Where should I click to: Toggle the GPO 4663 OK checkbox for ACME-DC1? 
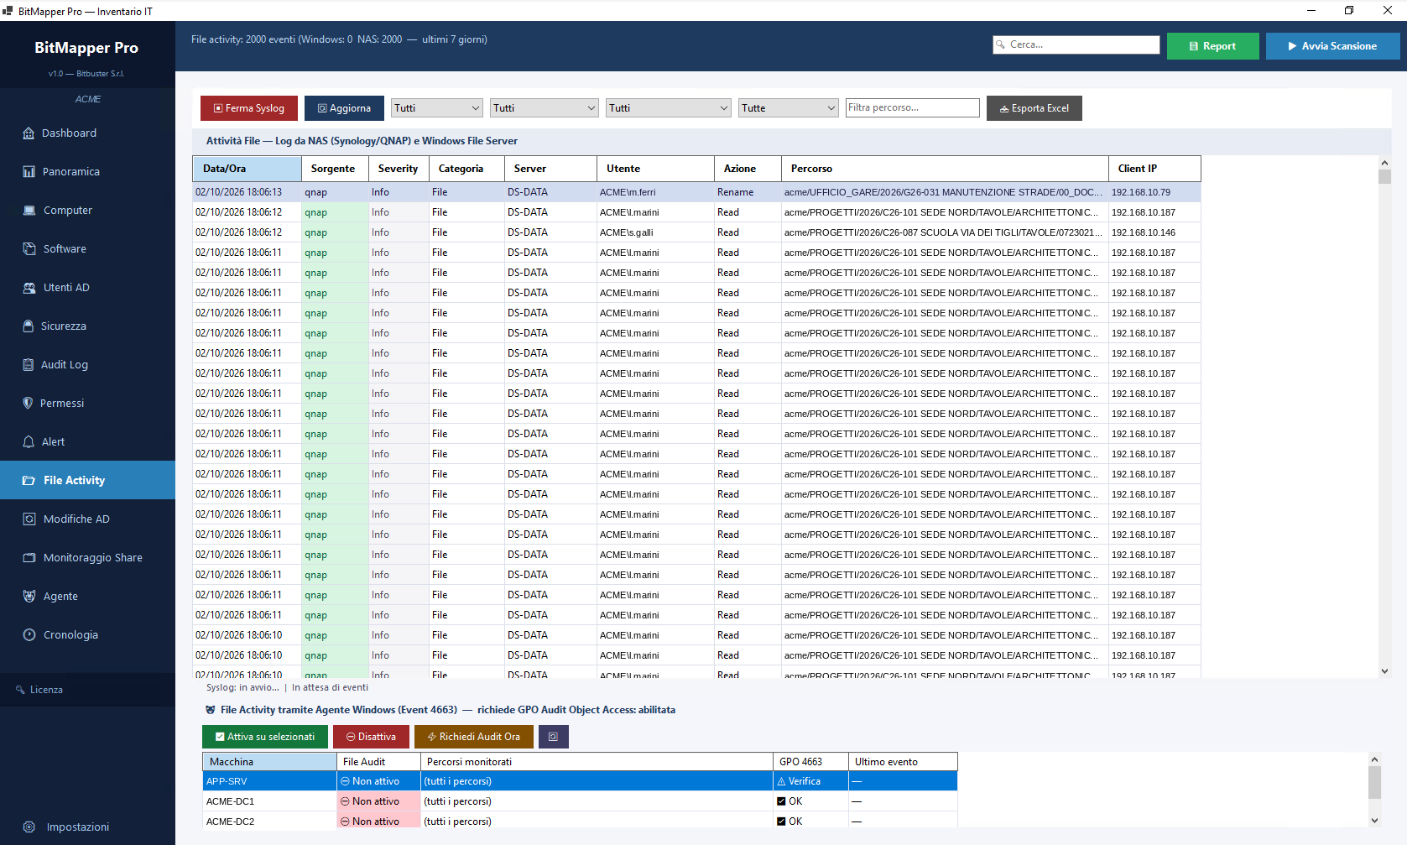pos(782,801)
